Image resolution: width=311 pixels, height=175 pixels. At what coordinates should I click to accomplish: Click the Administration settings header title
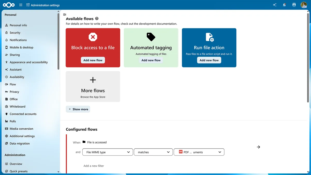coord(45,5)
